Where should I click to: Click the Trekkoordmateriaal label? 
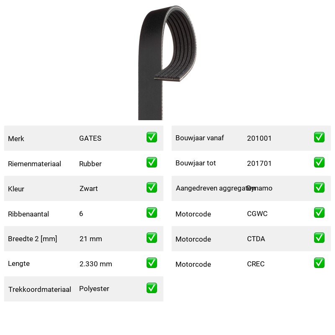[x=39, y=289]
